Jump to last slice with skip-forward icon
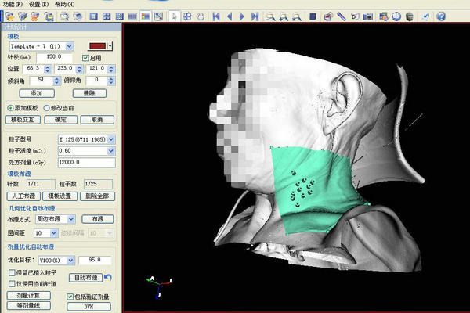The height and width of the screenshot is (313, 470). pyautogui.click(x=254, y=15)
